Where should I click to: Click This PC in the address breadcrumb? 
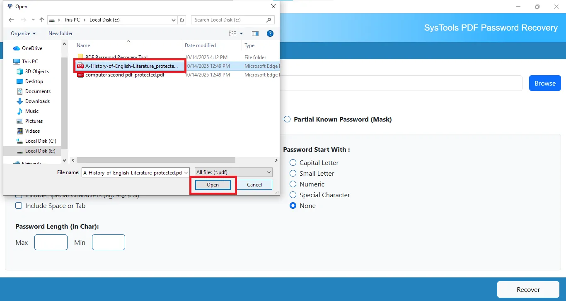[x=72, y=20]
